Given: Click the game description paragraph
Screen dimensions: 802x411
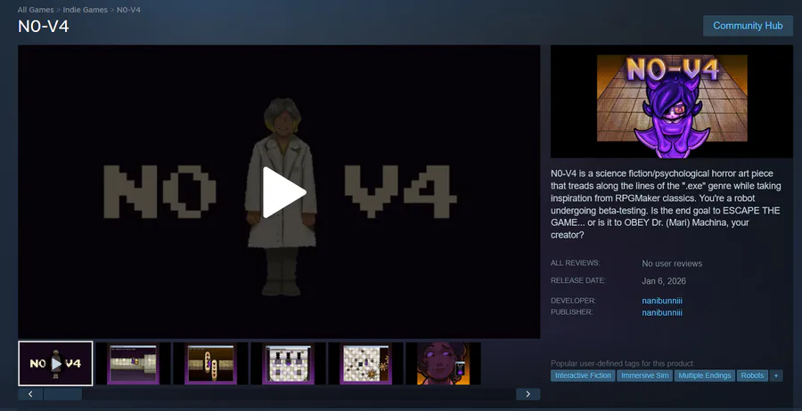Looking at the screenshot, I should [x=666, y=205].
